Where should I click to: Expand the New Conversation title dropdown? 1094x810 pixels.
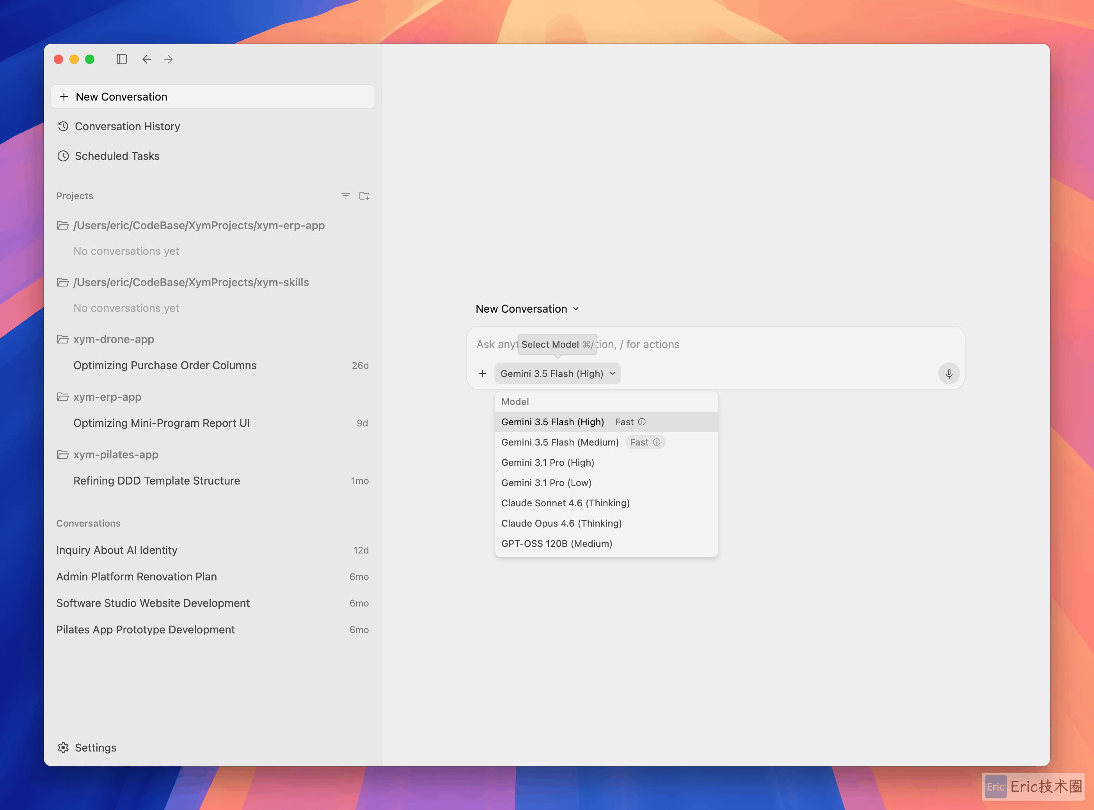pyautogui.click(x=527, y=309)
